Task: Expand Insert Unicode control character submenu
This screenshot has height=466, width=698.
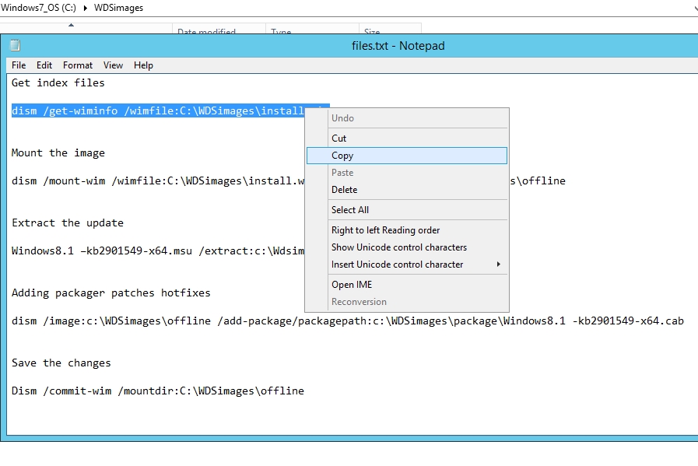Action: [x=407, y=265]
